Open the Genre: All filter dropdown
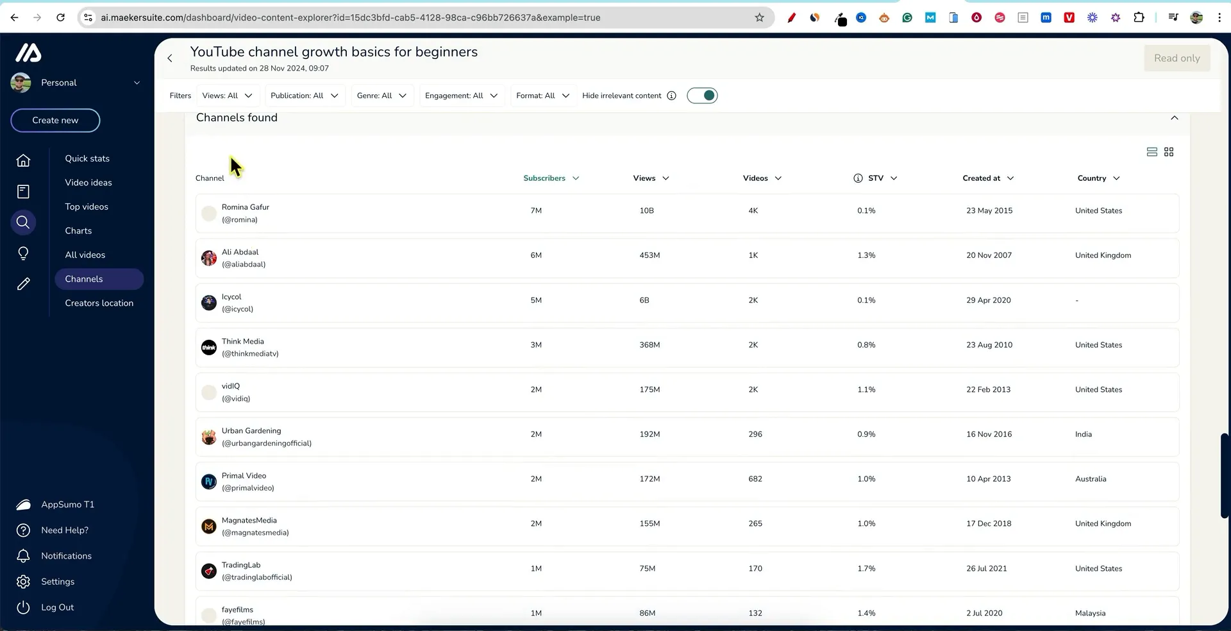The image size is (1231, 631). point(382,96)
